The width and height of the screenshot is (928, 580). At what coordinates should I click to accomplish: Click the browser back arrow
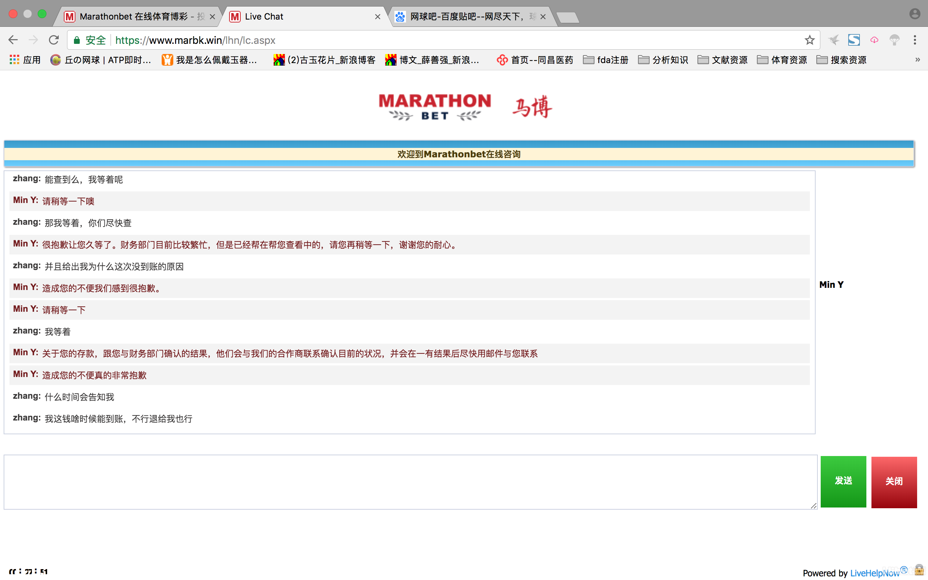coord(13,40)
